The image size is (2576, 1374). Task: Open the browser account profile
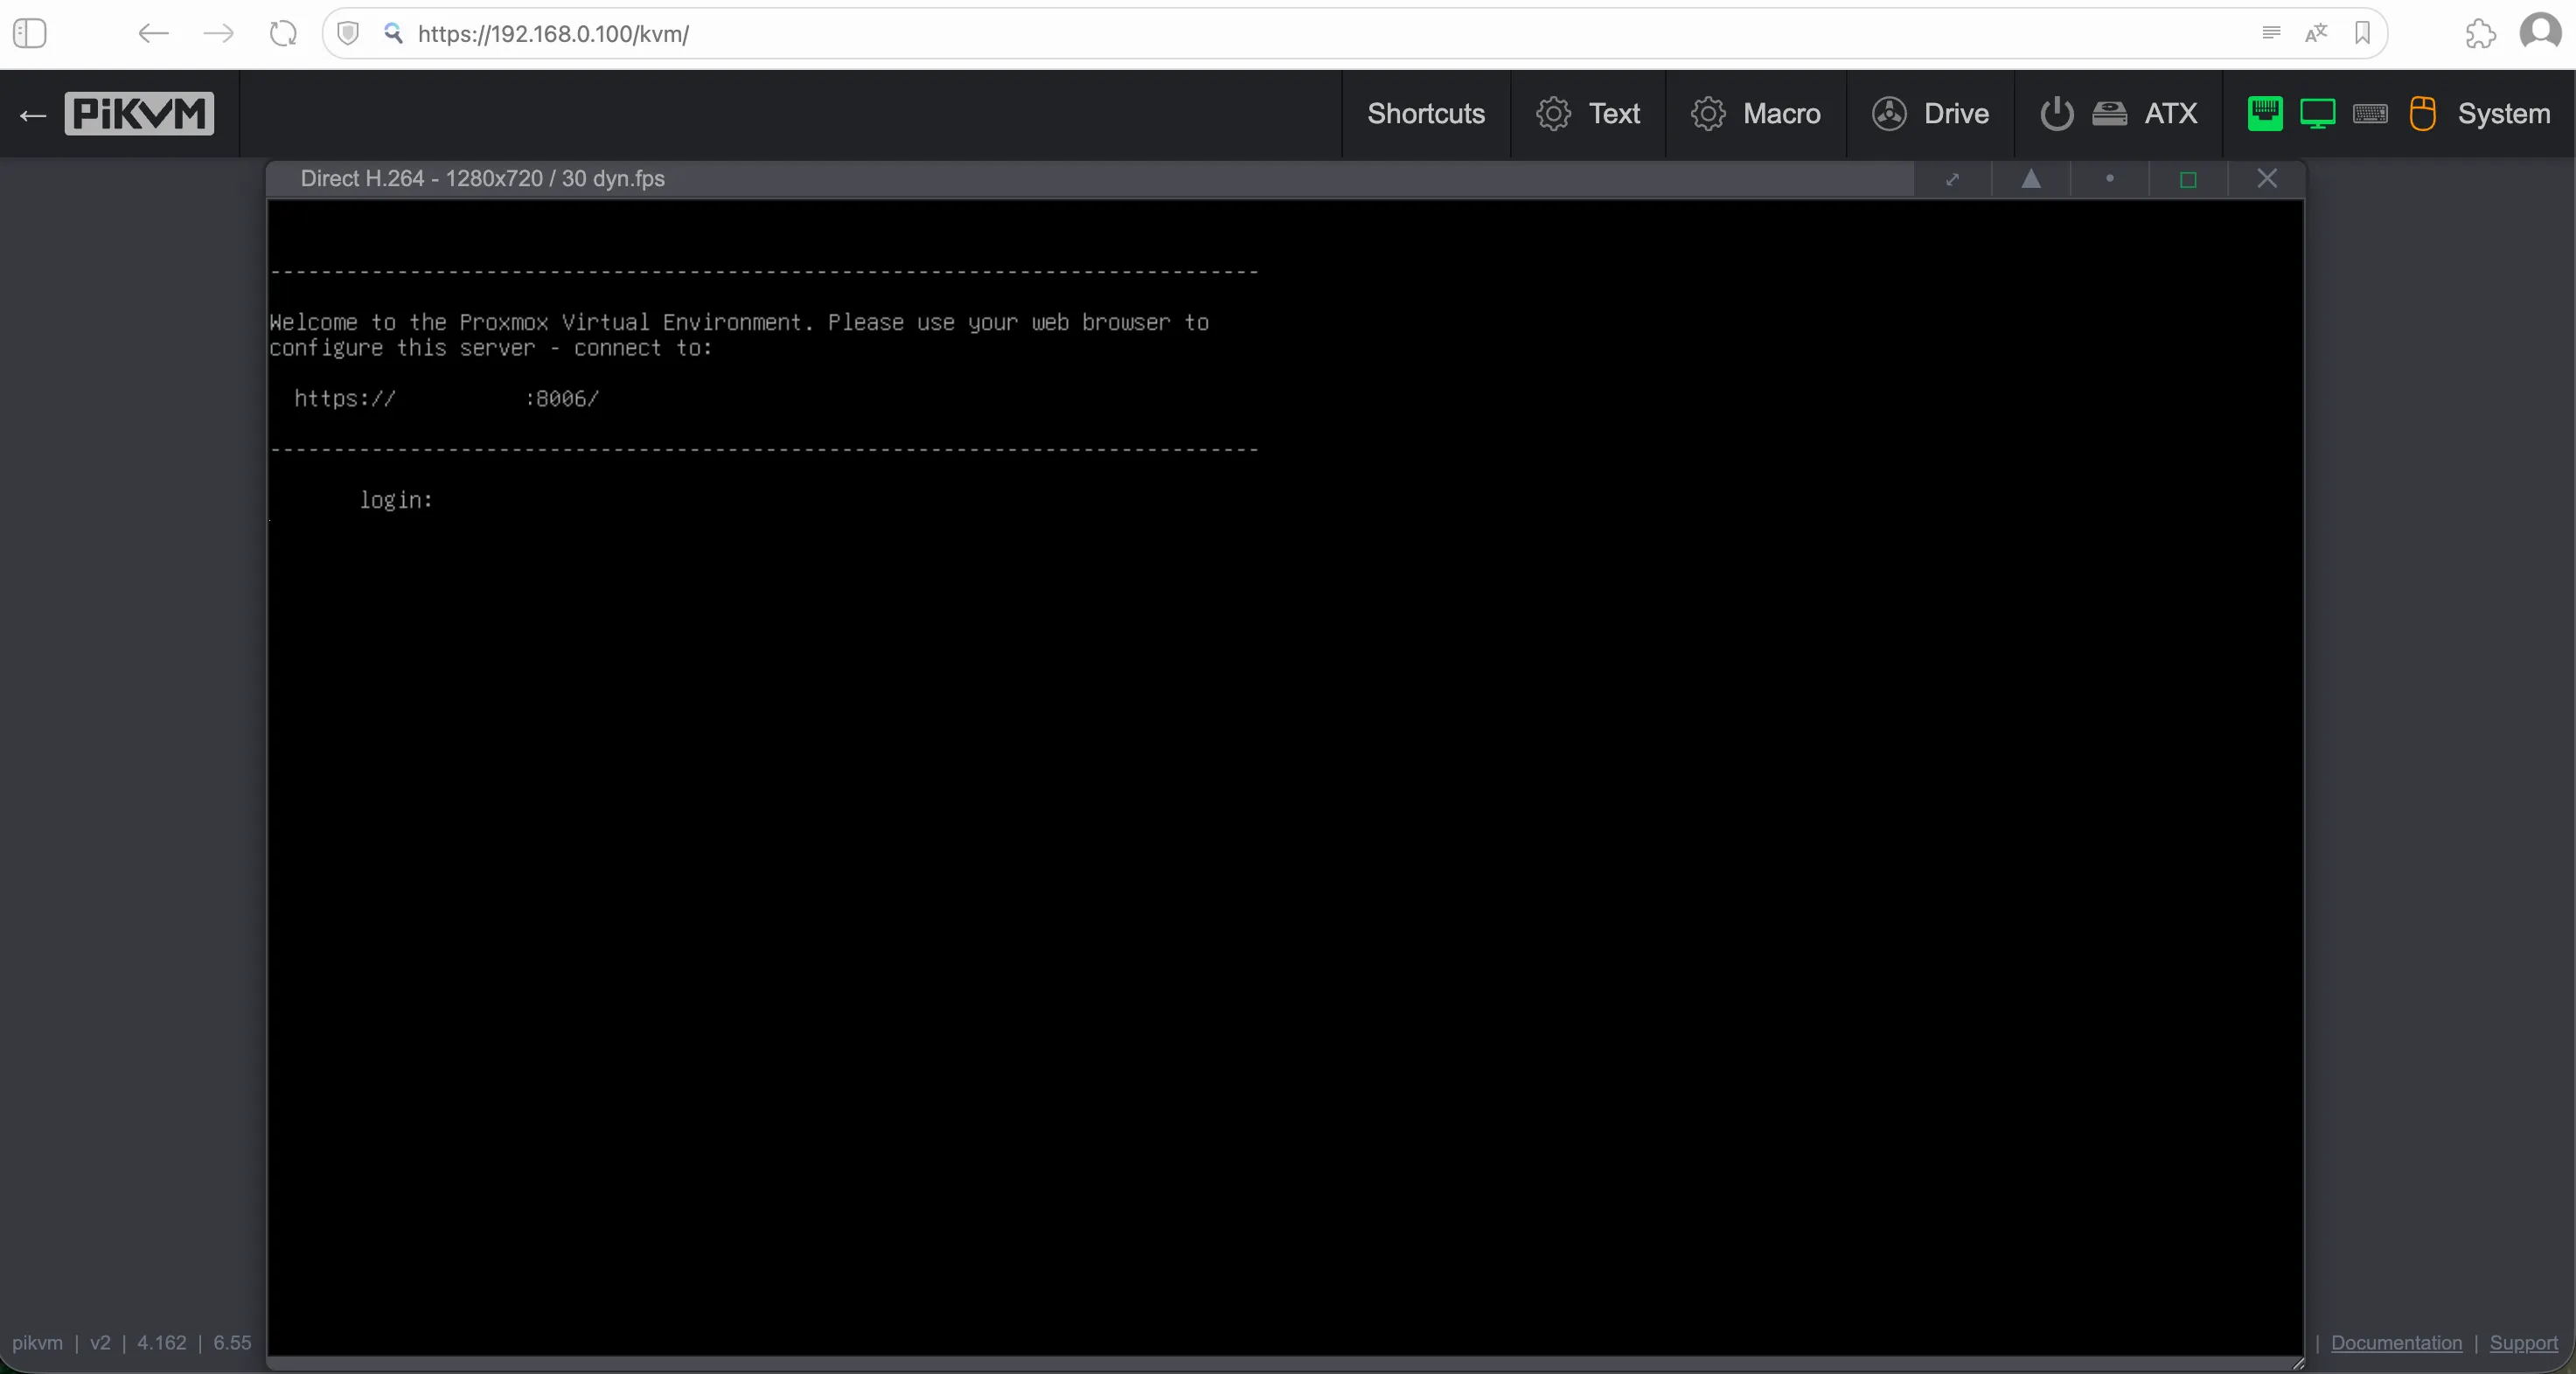coord(2540,32)
